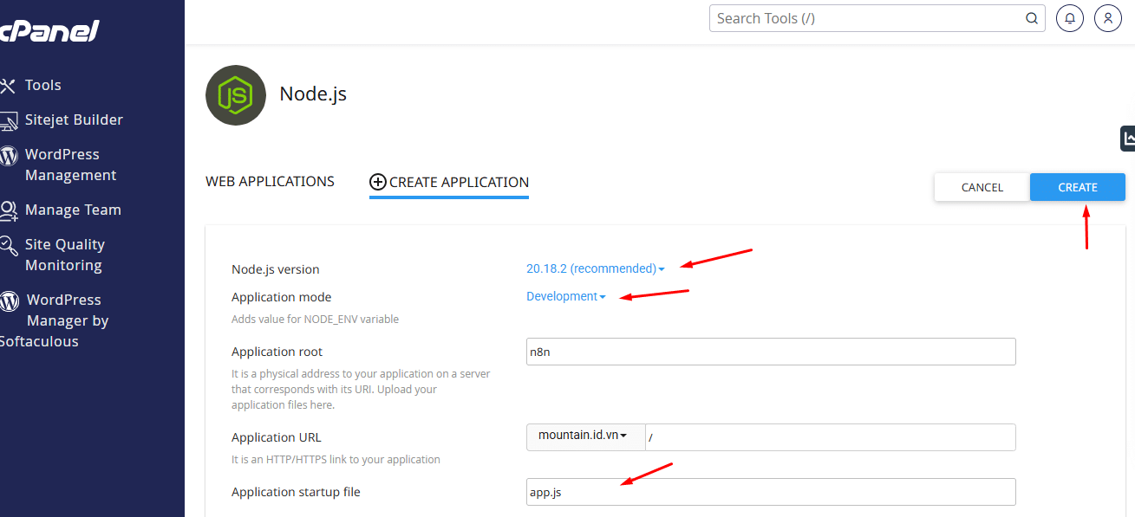This screenshot has width=1135, height=517.
Task: Click the Application startup file label
Action: pos(296,492)
